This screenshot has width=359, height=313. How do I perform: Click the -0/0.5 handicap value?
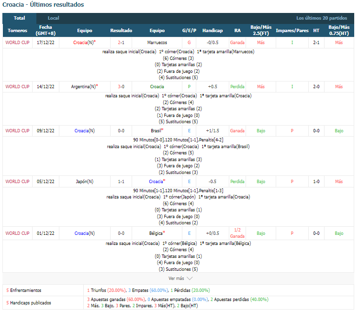pyautogui.click(x=213, y=43)
